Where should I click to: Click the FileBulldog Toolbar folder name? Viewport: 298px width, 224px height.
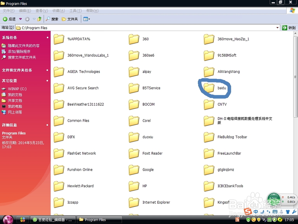tap(232, 137)
